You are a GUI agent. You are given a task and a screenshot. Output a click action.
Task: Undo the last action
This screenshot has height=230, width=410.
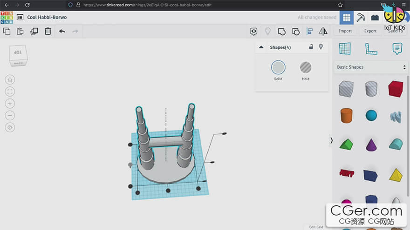coord(62,31)
